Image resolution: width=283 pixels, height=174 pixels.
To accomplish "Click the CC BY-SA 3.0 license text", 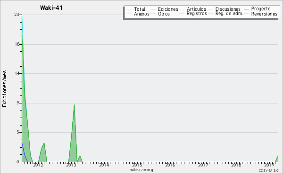I will (268, 171).
